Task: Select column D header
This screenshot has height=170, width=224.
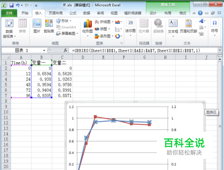Action: tap(83, 57)
